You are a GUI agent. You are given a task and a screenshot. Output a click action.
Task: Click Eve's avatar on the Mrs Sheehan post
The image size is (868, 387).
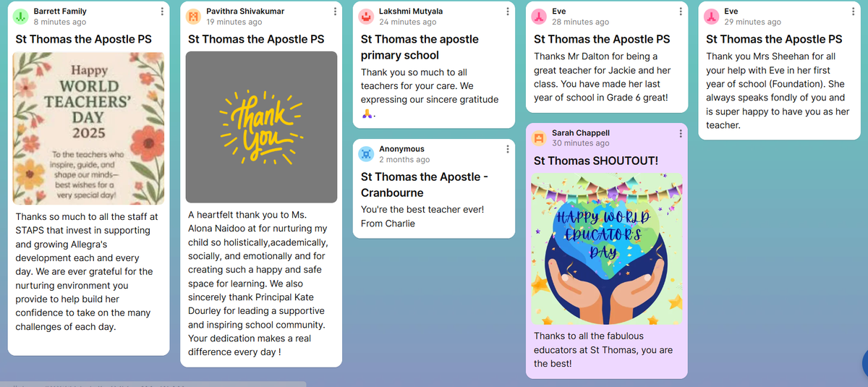(x=712, y=16)
